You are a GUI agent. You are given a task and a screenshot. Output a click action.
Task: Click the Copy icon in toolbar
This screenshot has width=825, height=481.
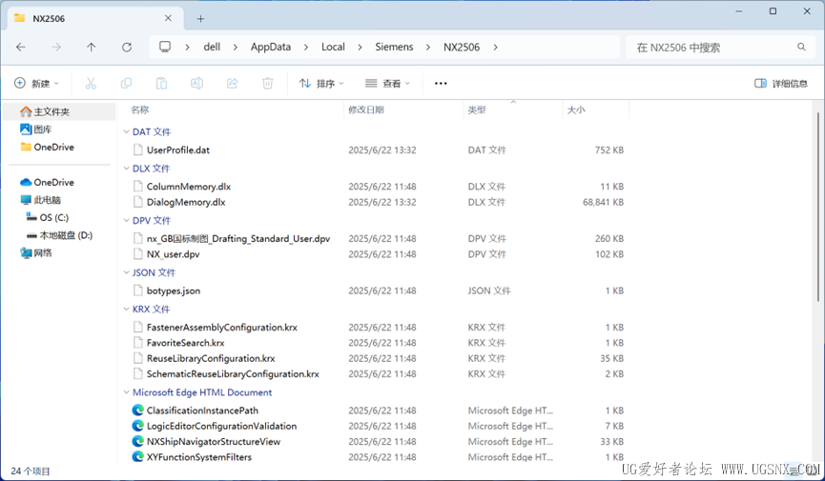coord(126,83)
